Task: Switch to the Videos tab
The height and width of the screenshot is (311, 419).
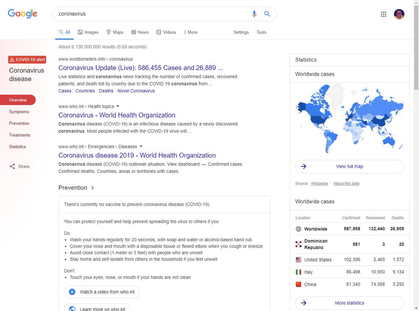Action: click(x=166, y=32)
